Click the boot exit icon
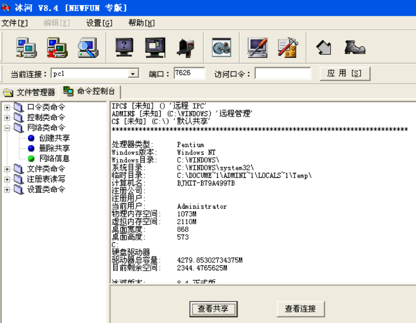Screen dimensions: 416x323 point(355,48)
